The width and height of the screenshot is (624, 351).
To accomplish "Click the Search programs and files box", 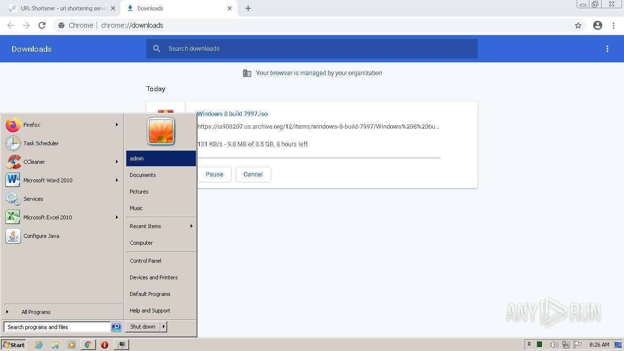I will [x=57, y=327].
